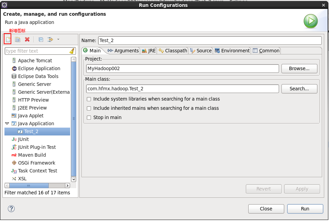Open the filter launch configurations icon
The image size is (329, 221).
click(x=50, y=39)
